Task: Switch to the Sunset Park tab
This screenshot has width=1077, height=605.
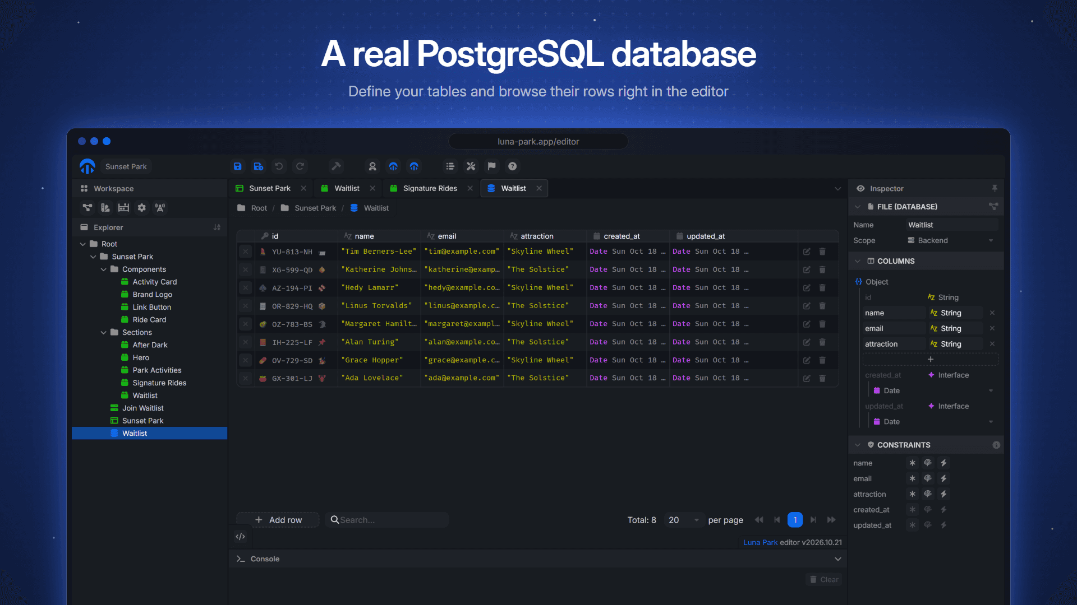Action: pos(270,188)
